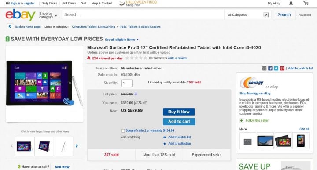Open the Daily Deals menu item
The image size is (317, 170).
[49, 3]
